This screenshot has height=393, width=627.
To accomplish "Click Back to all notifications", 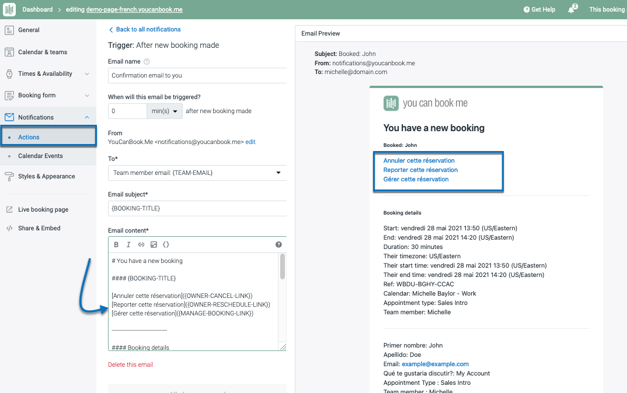I will [144, 29].
